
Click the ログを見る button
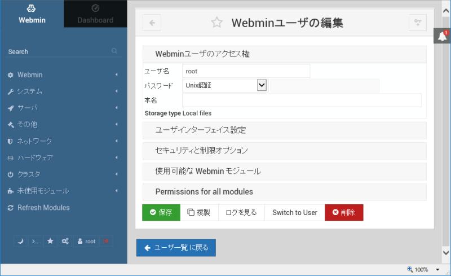[241, 213]
